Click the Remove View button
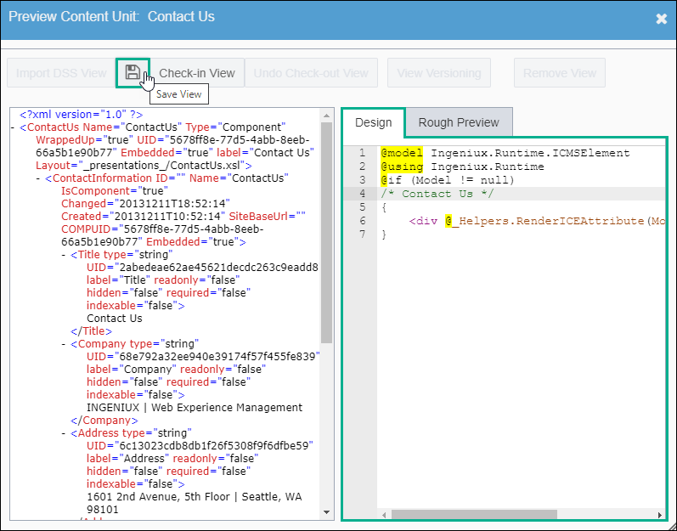Screen dimensions: 677x531 [x=560, y=73]
